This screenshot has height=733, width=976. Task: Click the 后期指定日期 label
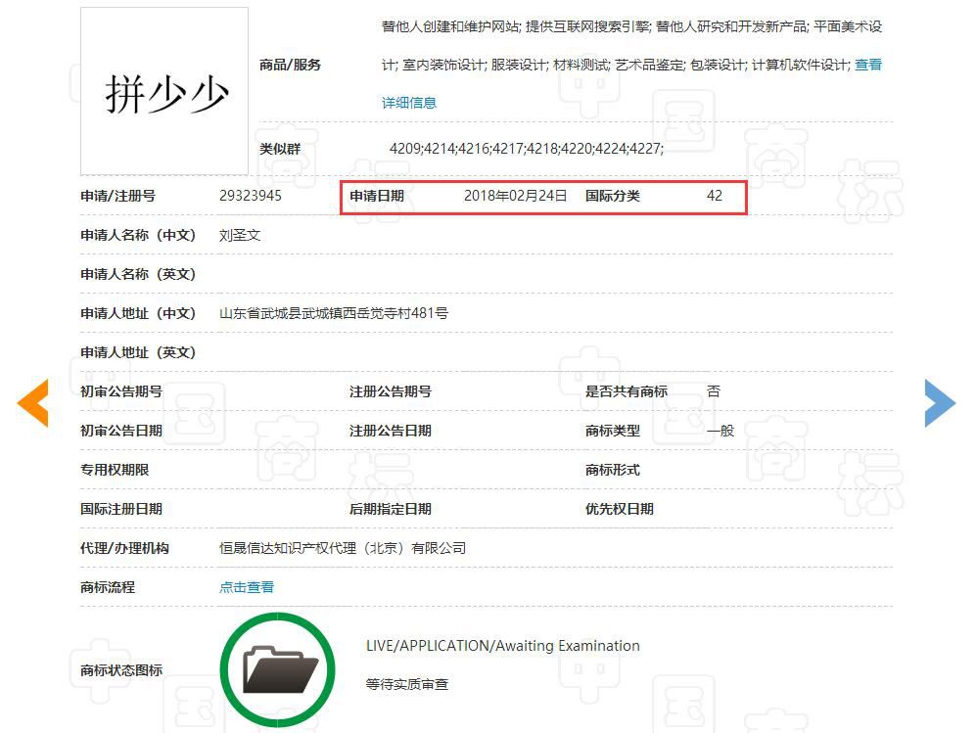391,509
